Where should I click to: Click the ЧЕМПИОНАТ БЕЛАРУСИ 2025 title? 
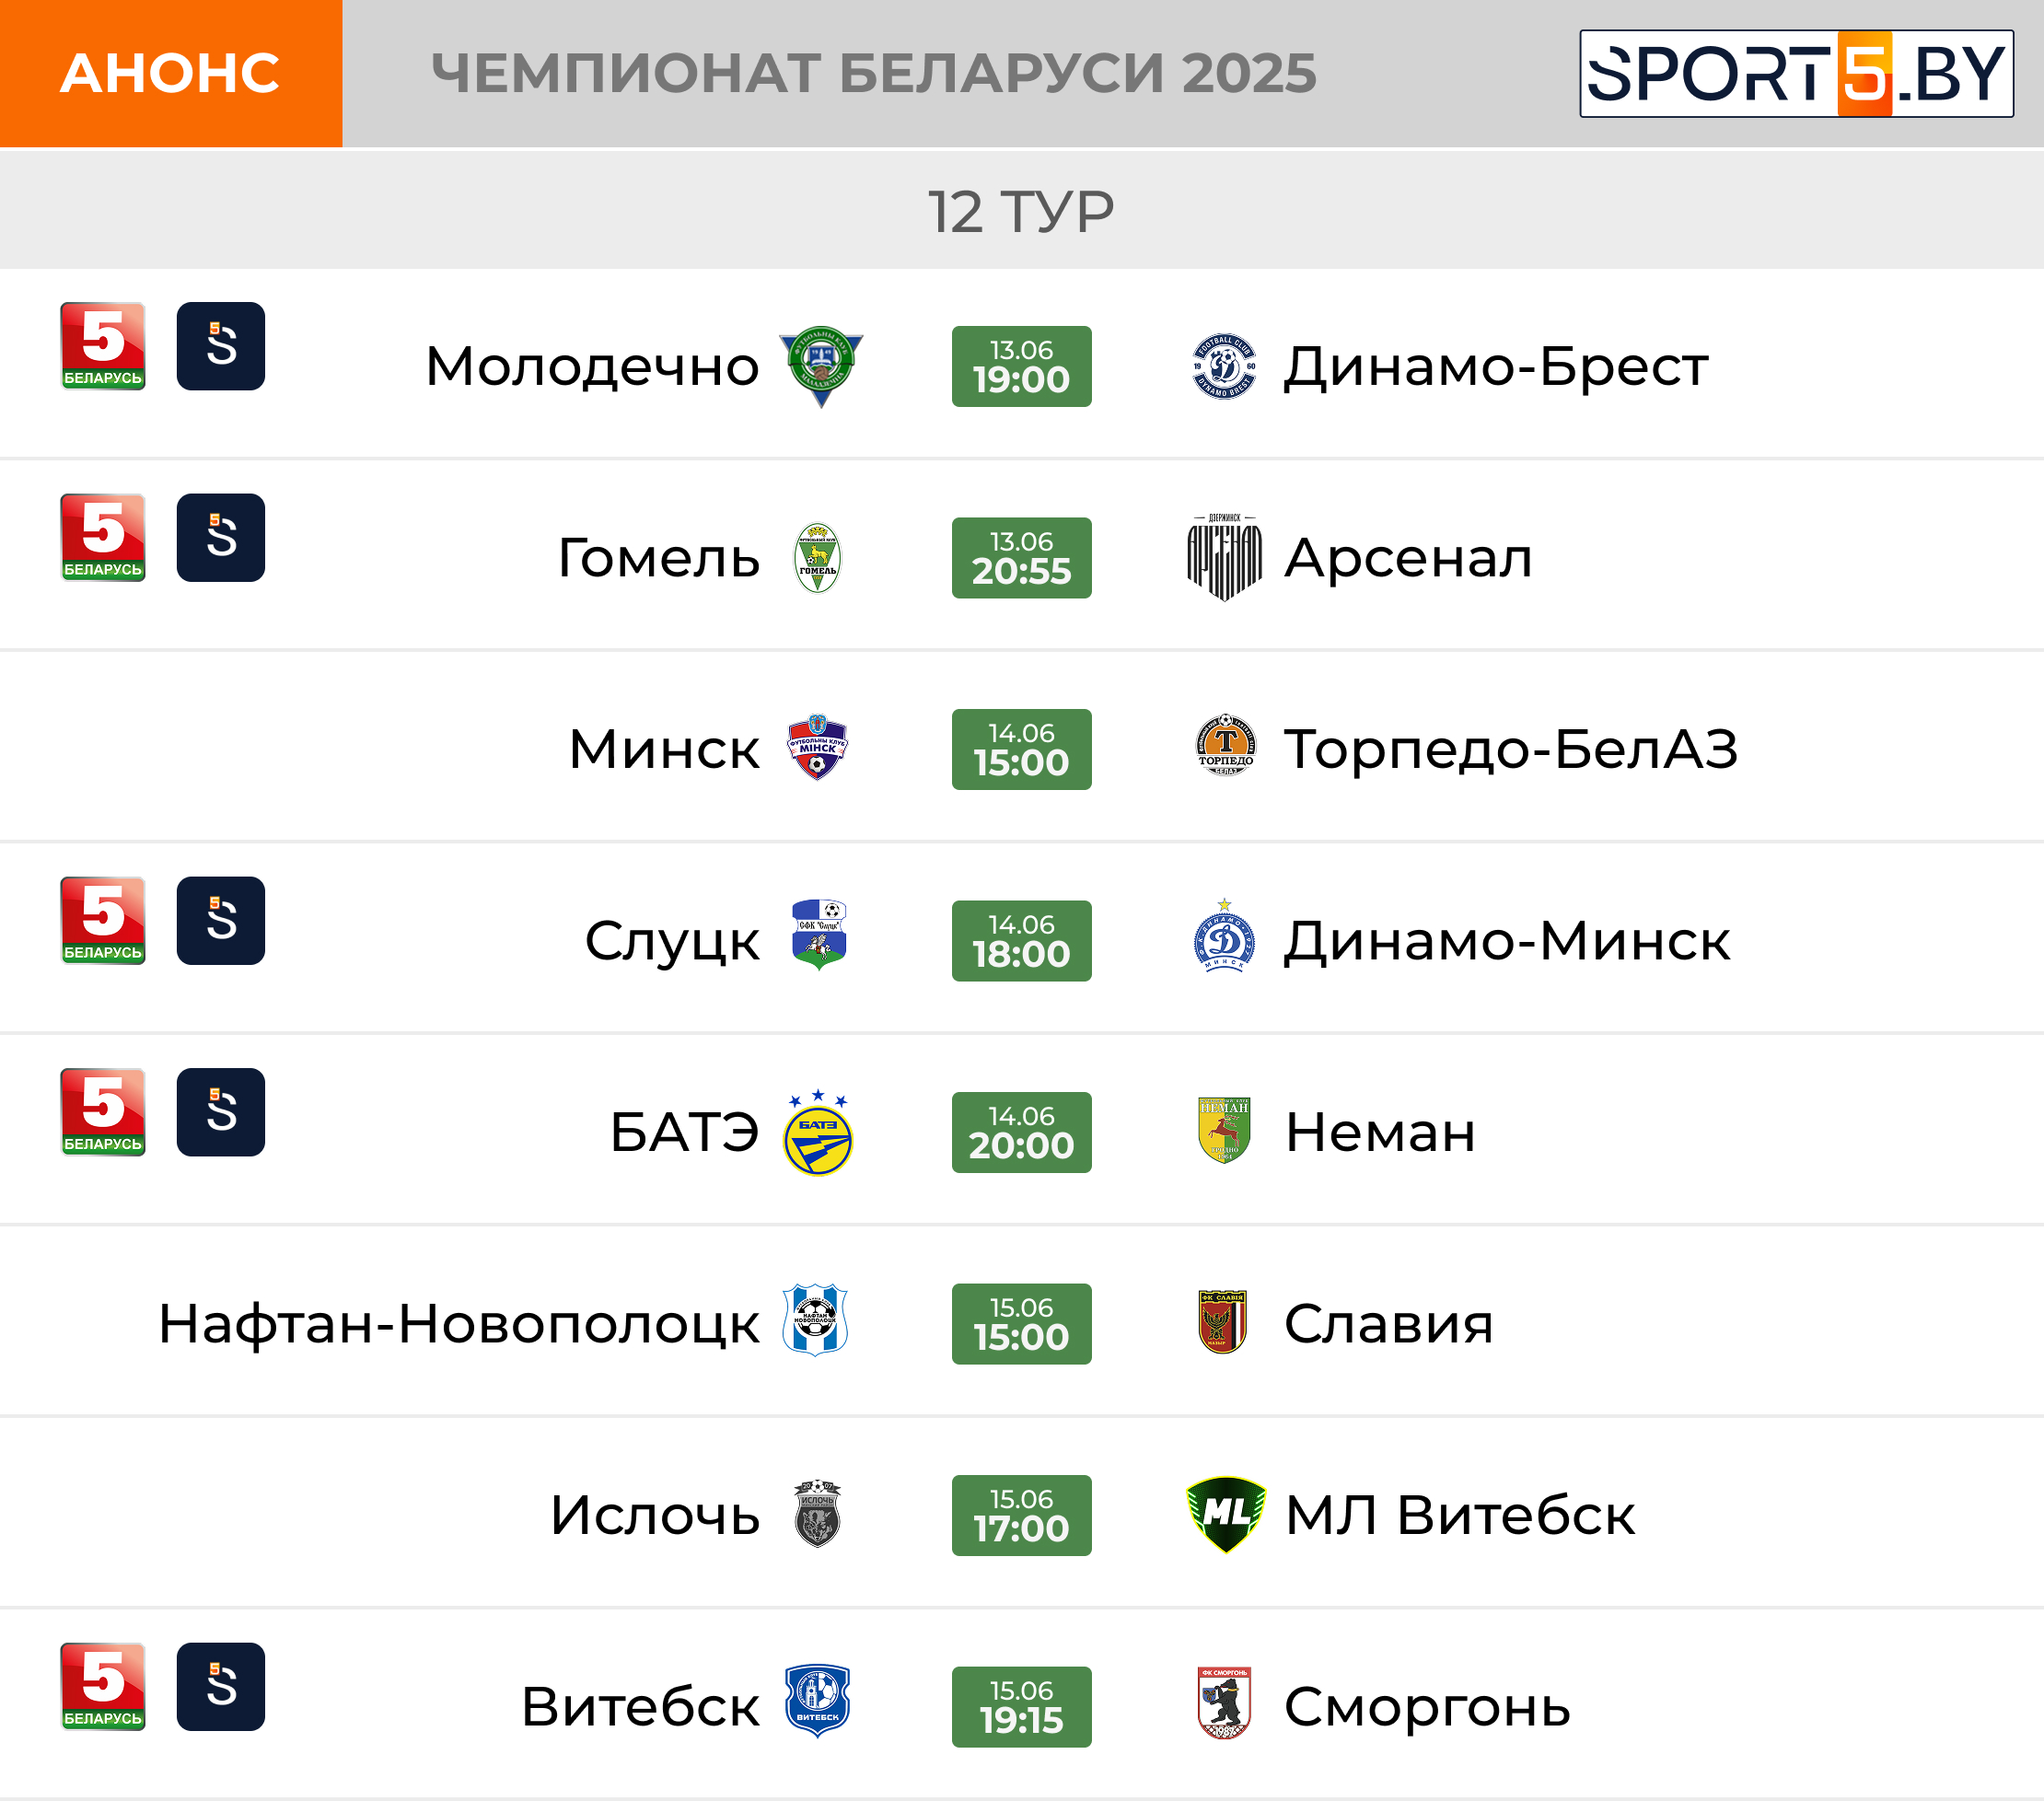(874, 73)
